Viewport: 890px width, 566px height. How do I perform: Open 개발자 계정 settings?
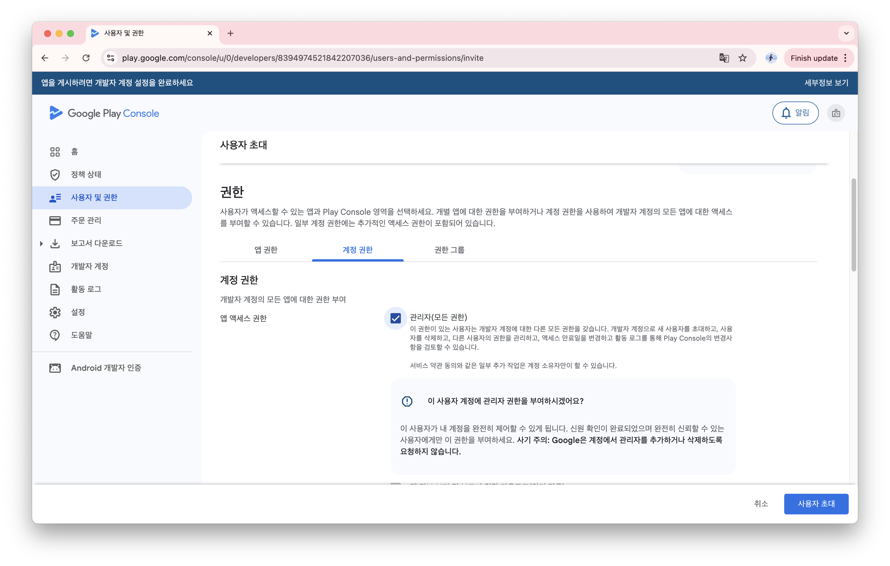click(89, 266)
